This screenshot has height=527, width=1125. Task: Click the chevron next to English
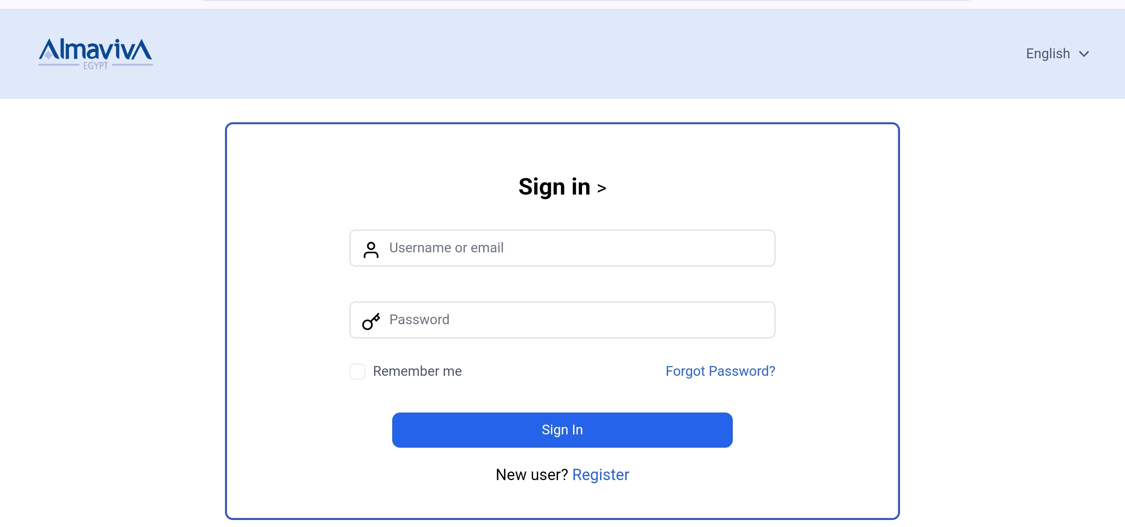1084,54
